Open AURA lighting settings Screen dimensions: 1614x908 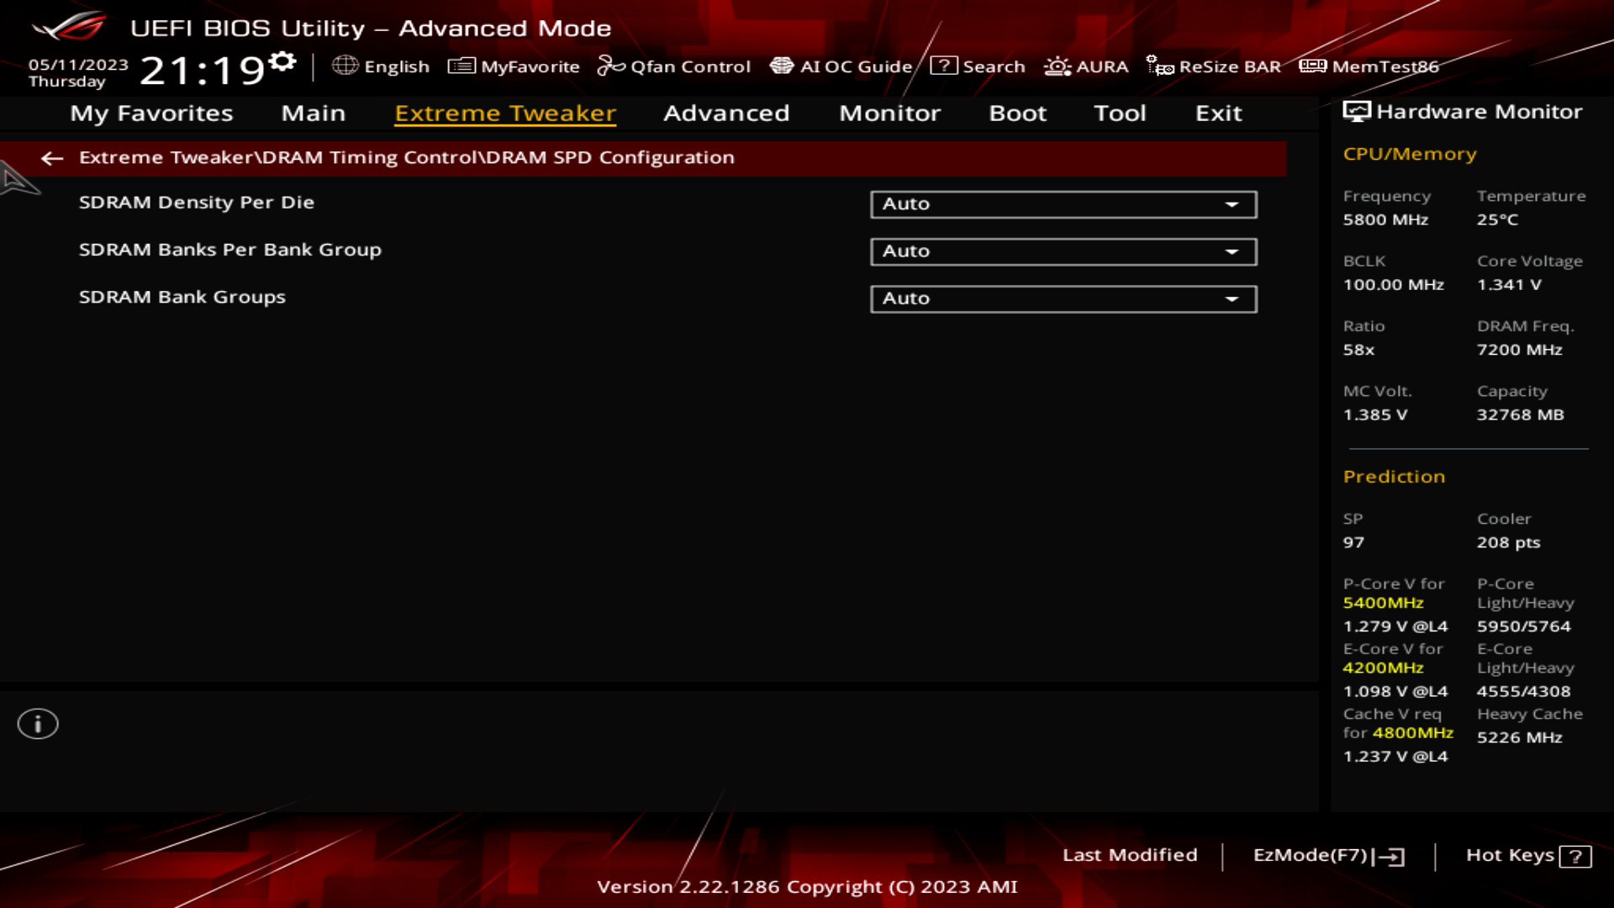[x=1085, y=66]
